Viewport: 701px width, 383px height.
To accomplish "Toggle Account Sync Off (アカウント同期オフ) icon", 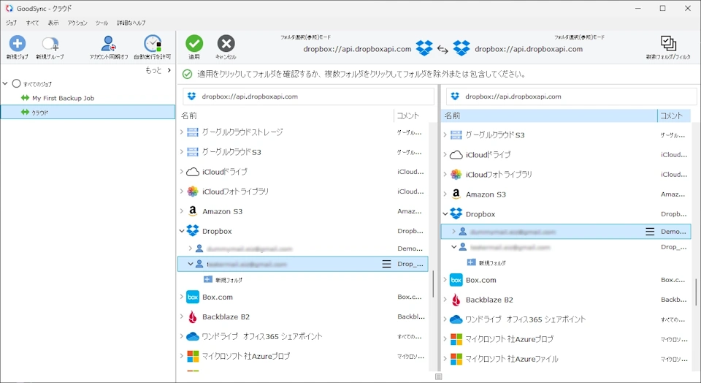I will (x=108, y=44).
